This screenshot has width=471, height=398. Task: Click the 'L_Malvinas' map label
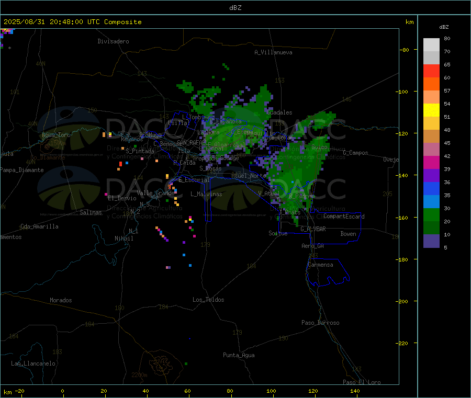coord(206,194)
